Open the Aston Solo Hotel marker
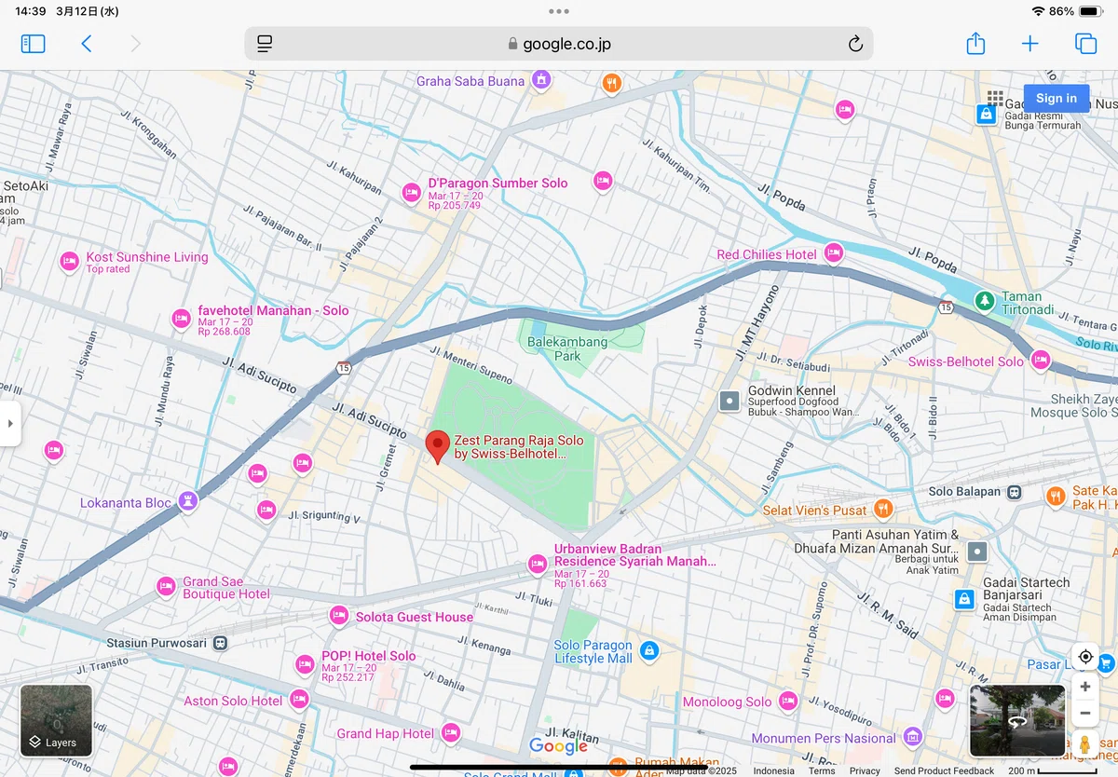1118x777 pixels. click(x=299, y=699)
